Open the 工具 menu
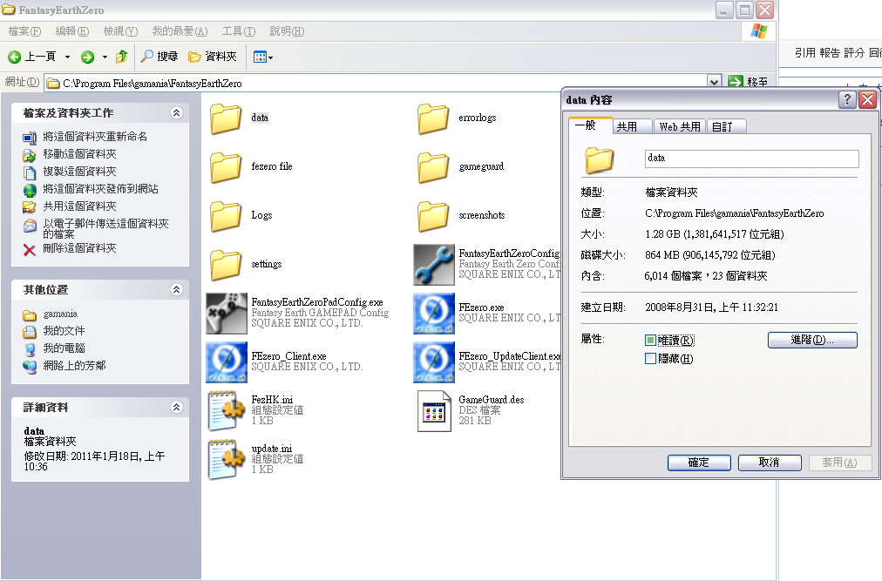The height and width of the screenshot is (581, 882). tap(239, 31)
